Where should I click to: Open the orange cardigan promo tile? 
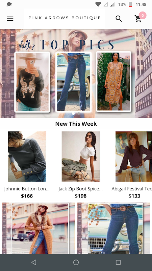[x=39, y=228]
